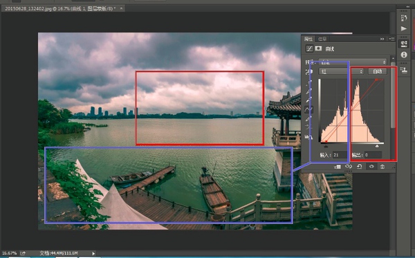Select the Curves adjustment icon in Properties
This screenshot has height=258, width=415.
309,48
